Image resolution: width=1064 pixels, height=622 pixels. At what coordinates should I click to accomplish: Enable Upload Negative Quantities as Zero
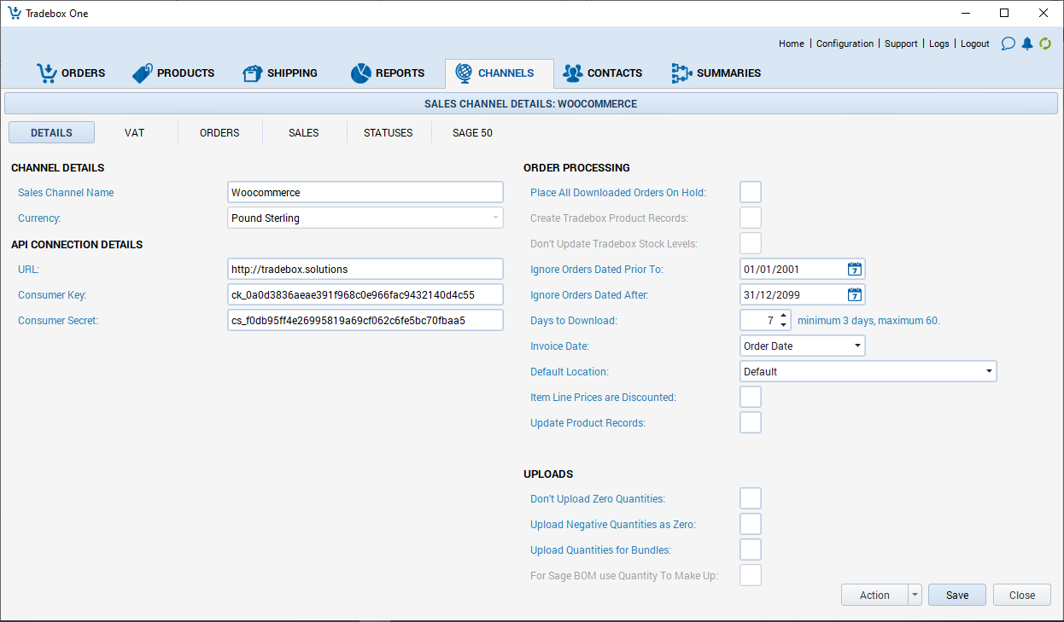pyautogui.click(x=751, y=524)
